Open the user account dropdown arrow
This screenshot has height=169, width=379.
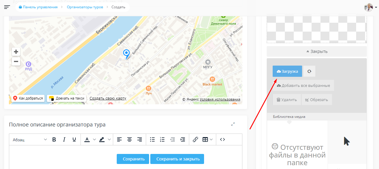coord(376,7)
